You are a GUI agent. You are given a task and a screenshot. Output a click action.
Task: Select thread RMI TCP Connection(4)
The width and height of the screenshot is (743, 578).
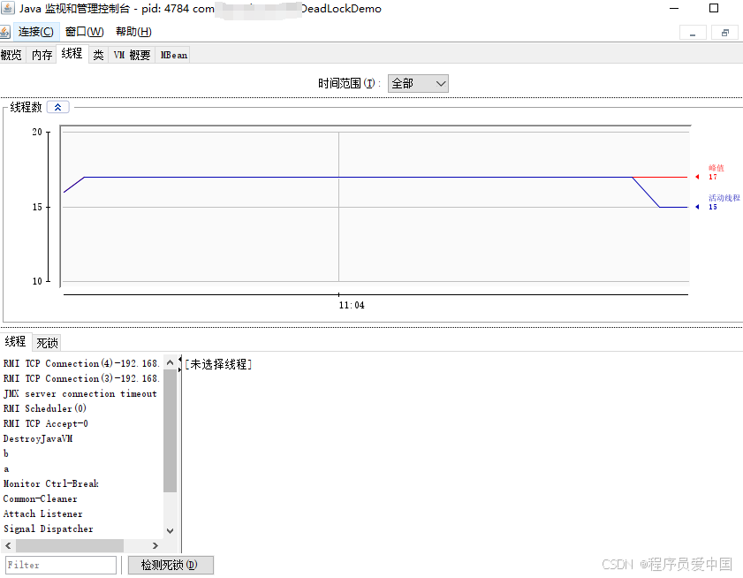coord(81,363)
